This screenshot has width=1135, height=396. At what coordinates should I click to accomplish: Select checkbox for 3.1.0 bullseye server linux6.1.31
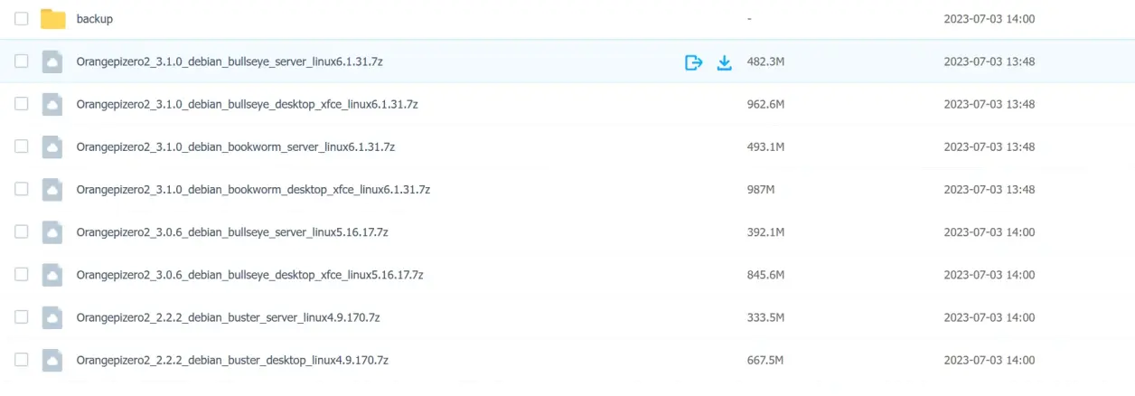point(22,61)
